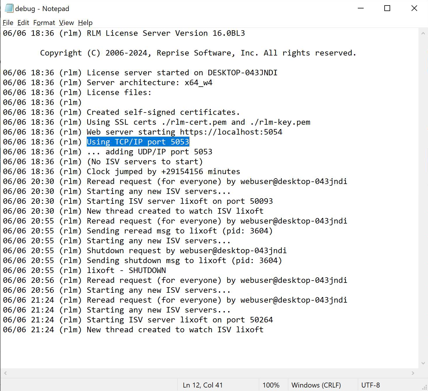Click the vertical scrollbar down arrow

[x=423, y=363]
